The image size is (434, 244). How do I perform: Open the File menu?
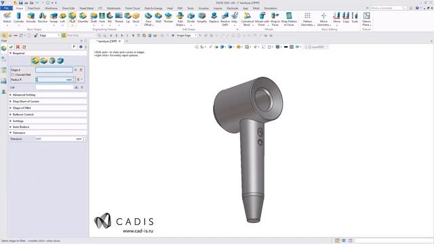[6, 8]
